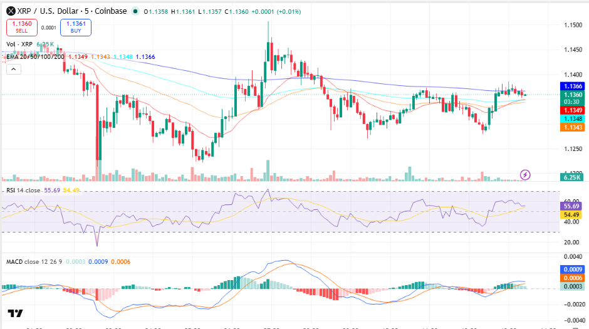The height and width of the screenshot is (329, 589).
Task: Click the blue 1.1366 price axis label
Action: (573, 86)
